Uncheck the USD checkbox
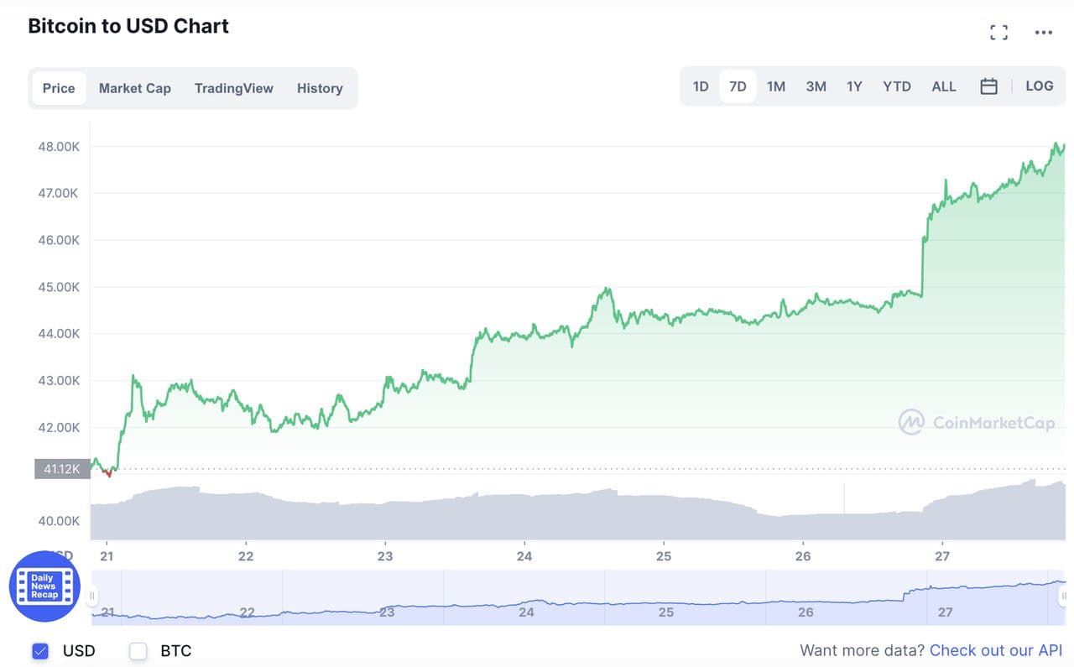 coord(39,651)
